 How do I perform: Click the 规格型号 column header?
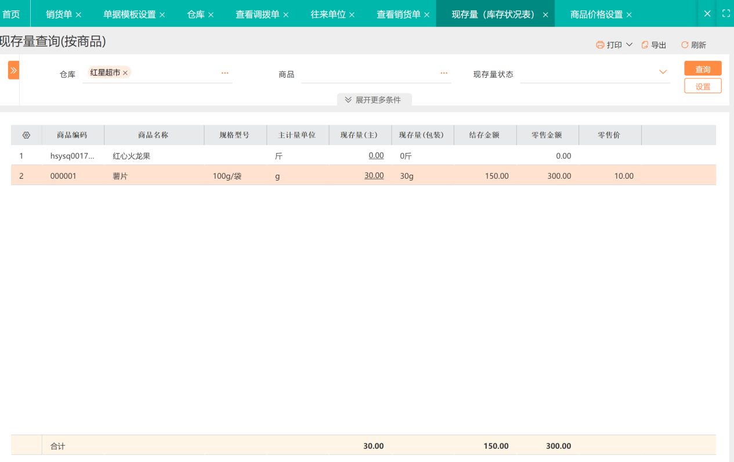[x=234, y=135]
